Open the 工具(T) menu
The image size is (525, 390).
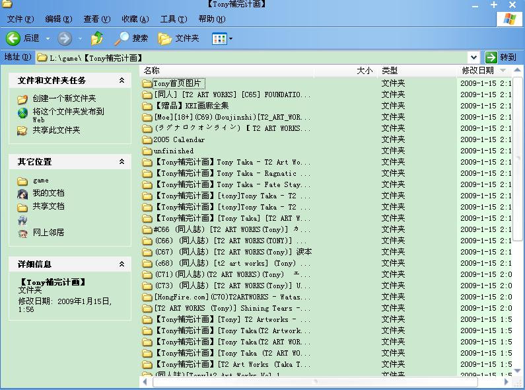pyautogui.click(x=174, y=19)
